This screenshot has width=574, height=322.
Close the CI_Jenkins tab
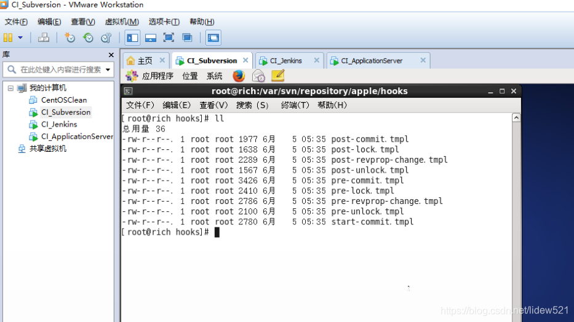pos(317,60)
